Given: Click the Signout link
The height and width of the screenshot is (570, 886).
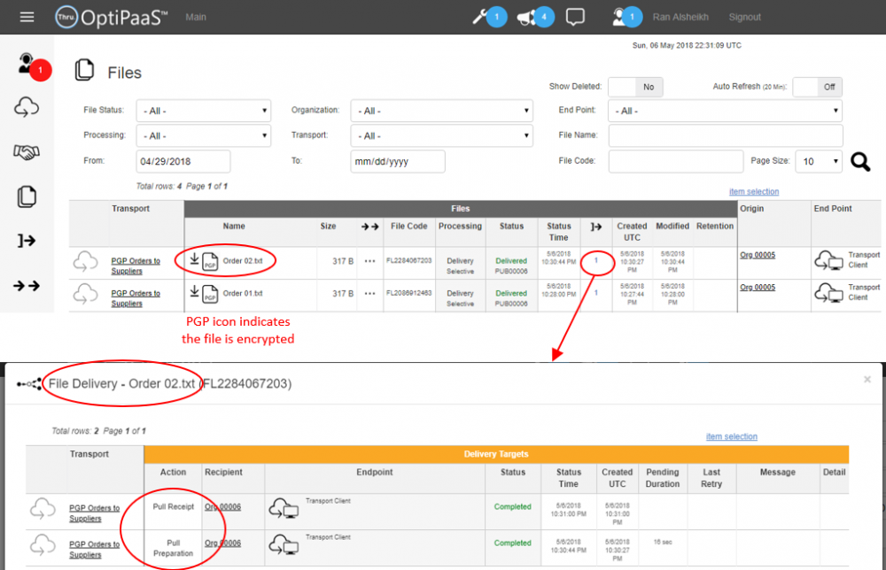Looking at the screenshot, I should point(744,17).
